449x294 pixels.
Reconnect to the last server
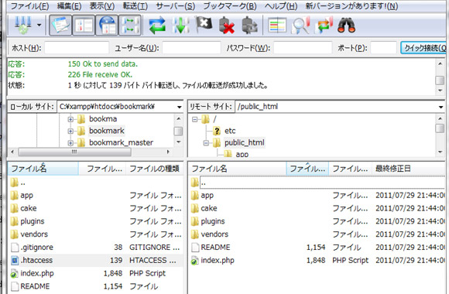coord(249,26)
